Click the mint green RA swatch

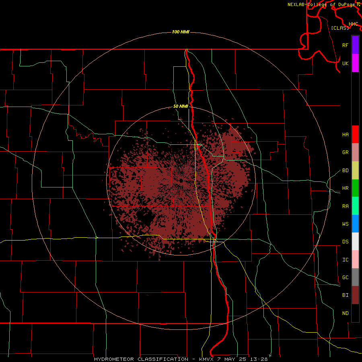coord(355,206)
